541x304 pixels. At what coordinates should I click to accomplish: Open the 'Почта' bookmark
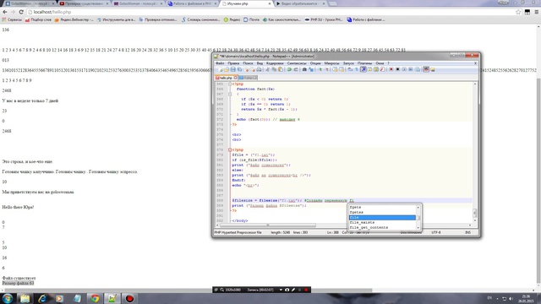(252, 19)
